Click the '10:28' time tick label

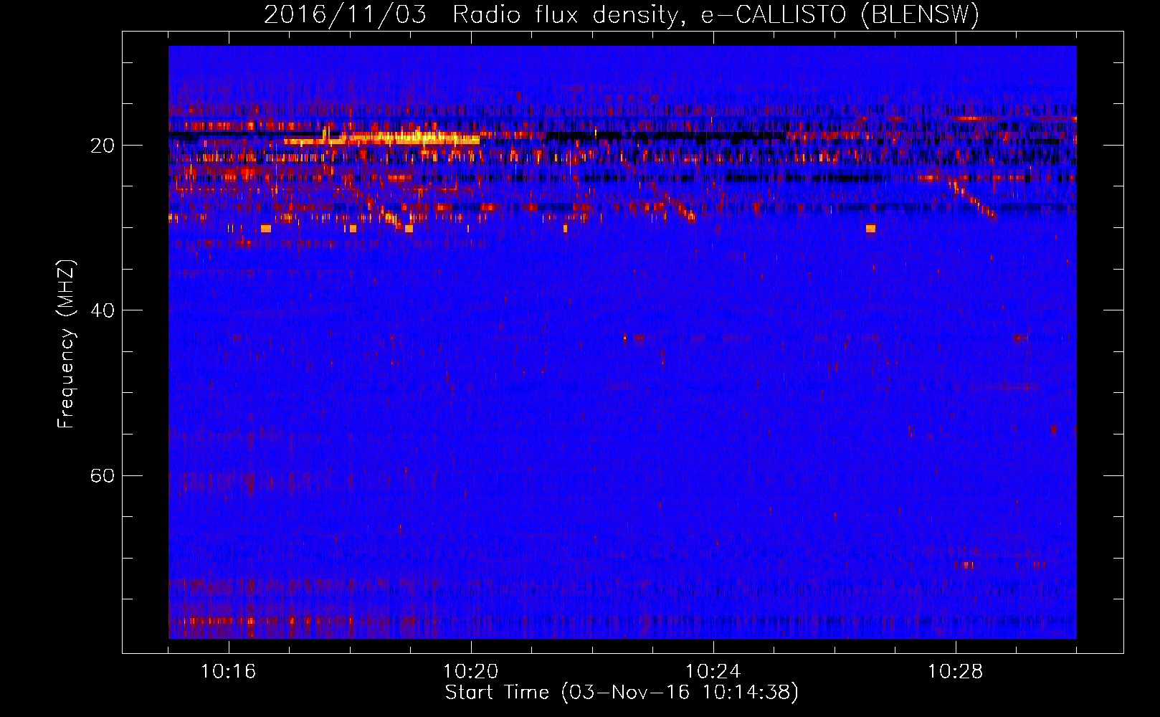(x=956, y=671)
